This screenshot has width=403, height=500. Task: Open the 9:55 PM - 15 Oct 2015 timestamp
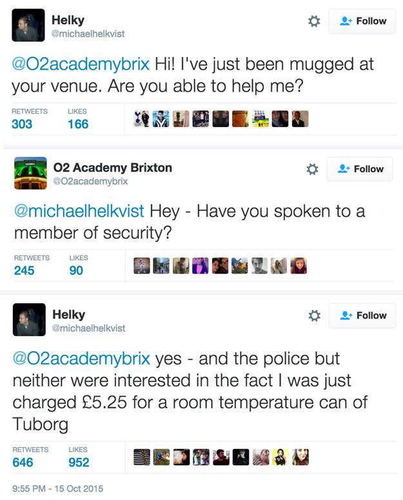click(57, 488)
